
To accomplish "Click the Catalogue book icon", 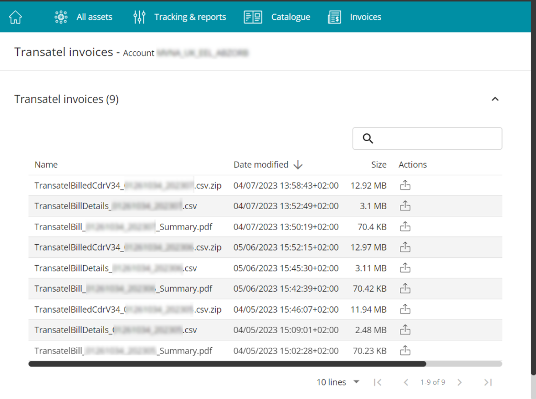I will point(253,16).
